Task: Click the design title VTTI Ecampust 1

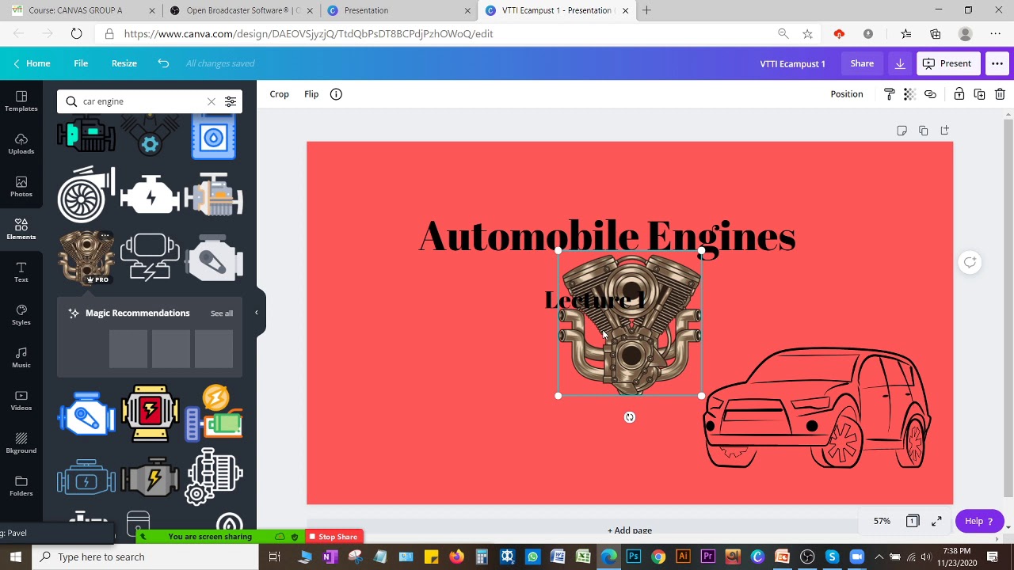Action: (x=792, y=63)
